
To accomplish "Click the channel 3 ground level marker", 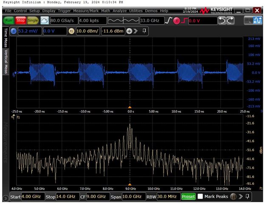I will click(x=14, y=73).
